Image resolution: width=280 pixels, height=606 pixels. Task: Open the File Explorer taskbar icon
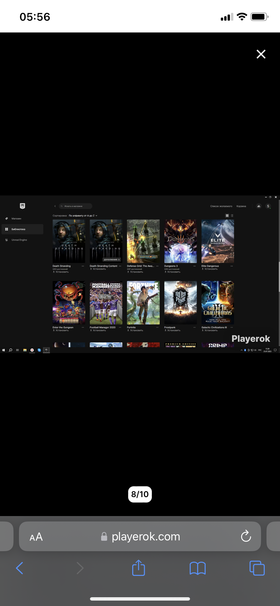tap(25, 350)
